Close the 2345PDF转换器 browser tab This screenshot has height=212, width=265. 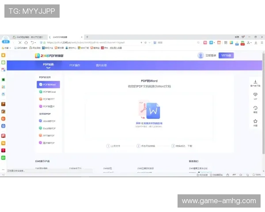[82, 37]
